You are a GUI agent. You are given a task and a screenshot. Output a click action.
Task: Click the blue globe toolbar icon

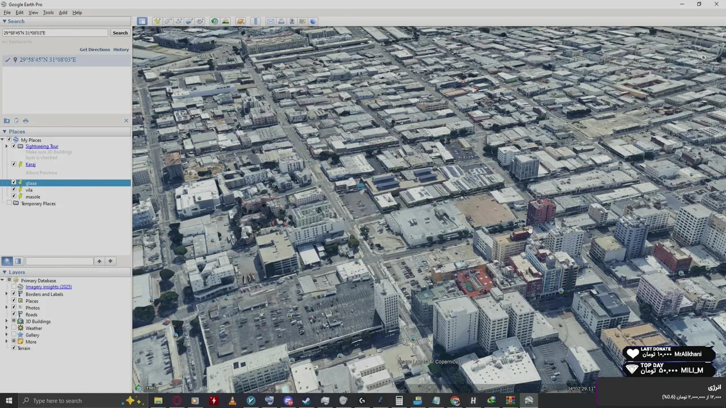313,22
